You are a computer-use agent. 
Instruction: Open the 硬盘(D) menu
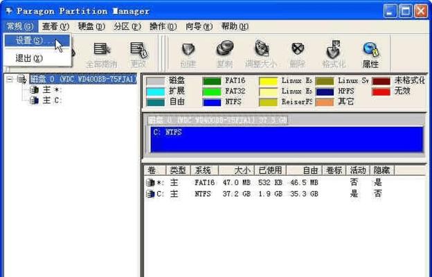(x=91, y=26)
